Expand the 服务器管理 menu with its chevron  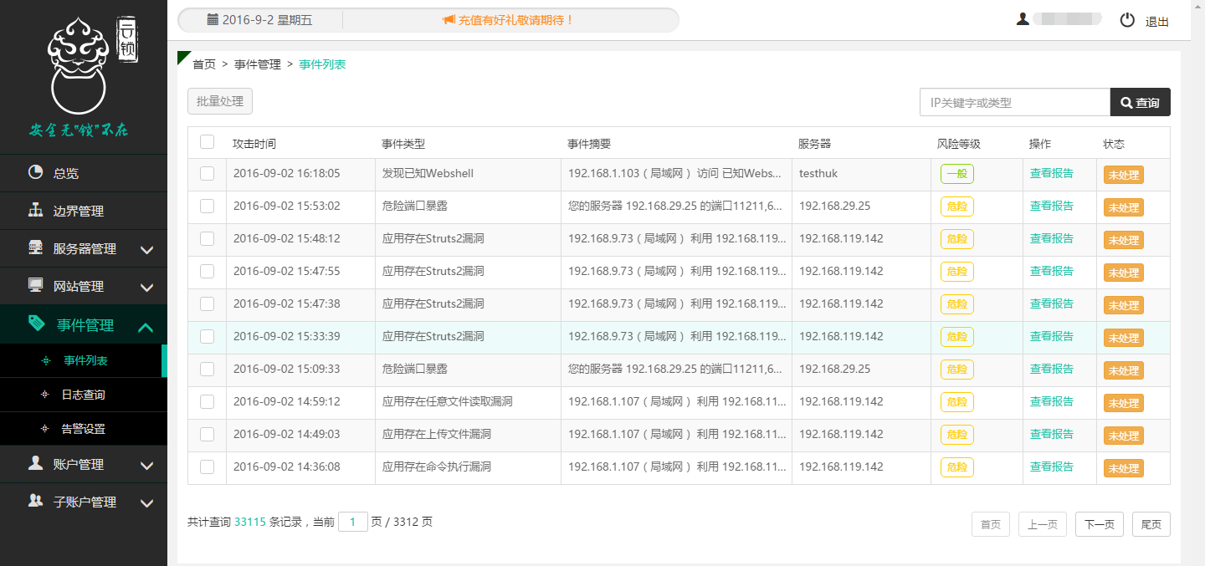click(x=146, y=249)
